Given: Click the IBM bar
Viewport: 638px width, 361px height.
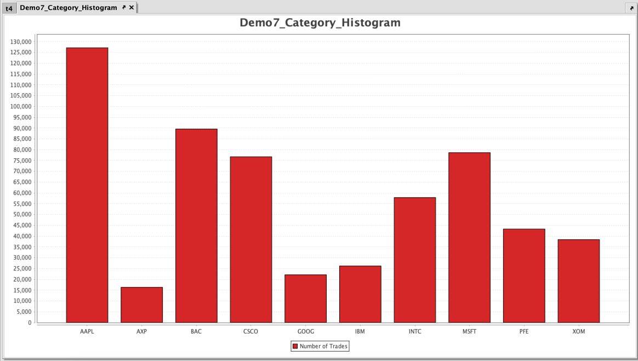Looking at the screenshot, I should pos(360,294).
